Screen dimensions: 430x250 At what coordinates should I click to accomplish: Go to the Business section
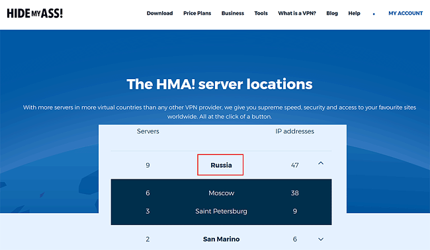[x=233, y=13]
